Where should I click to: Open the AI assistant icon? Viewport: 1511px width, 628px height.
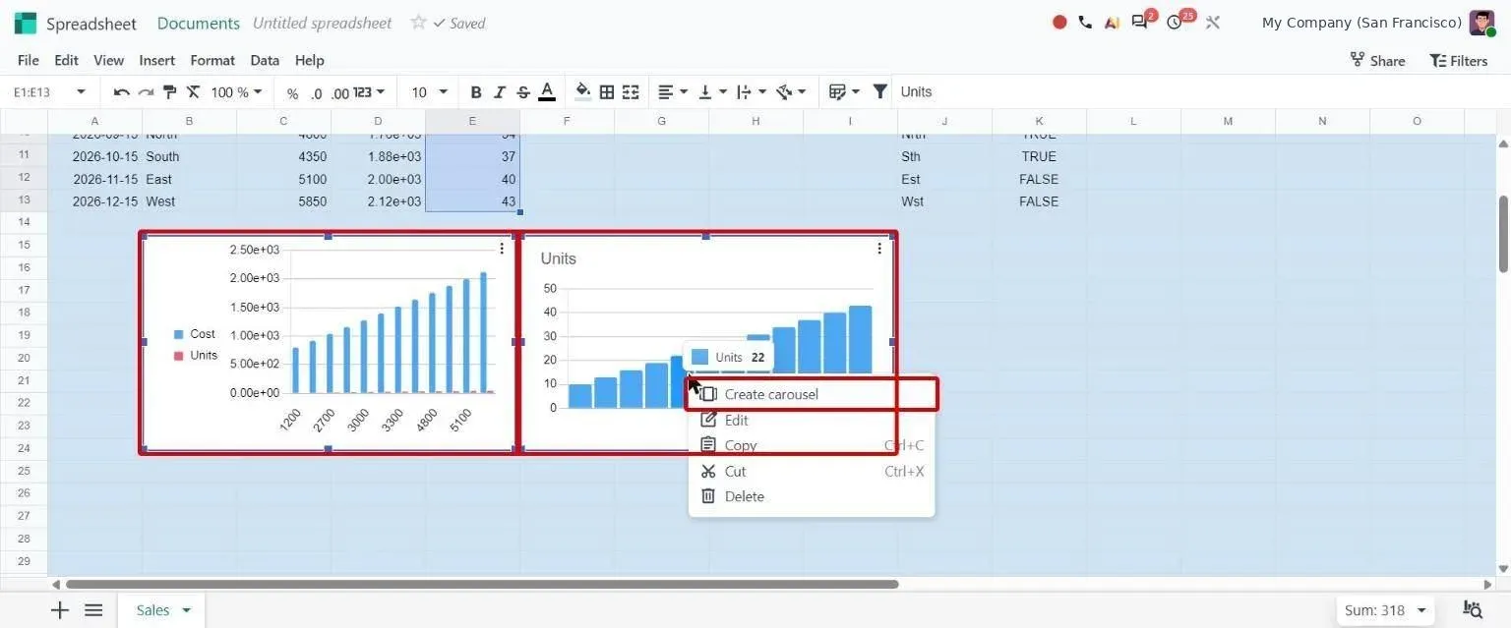coord(1112,22)
